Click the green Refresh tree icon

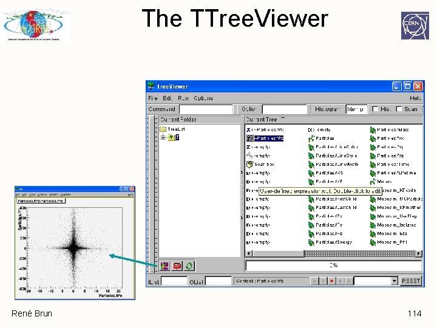point(189,266)
